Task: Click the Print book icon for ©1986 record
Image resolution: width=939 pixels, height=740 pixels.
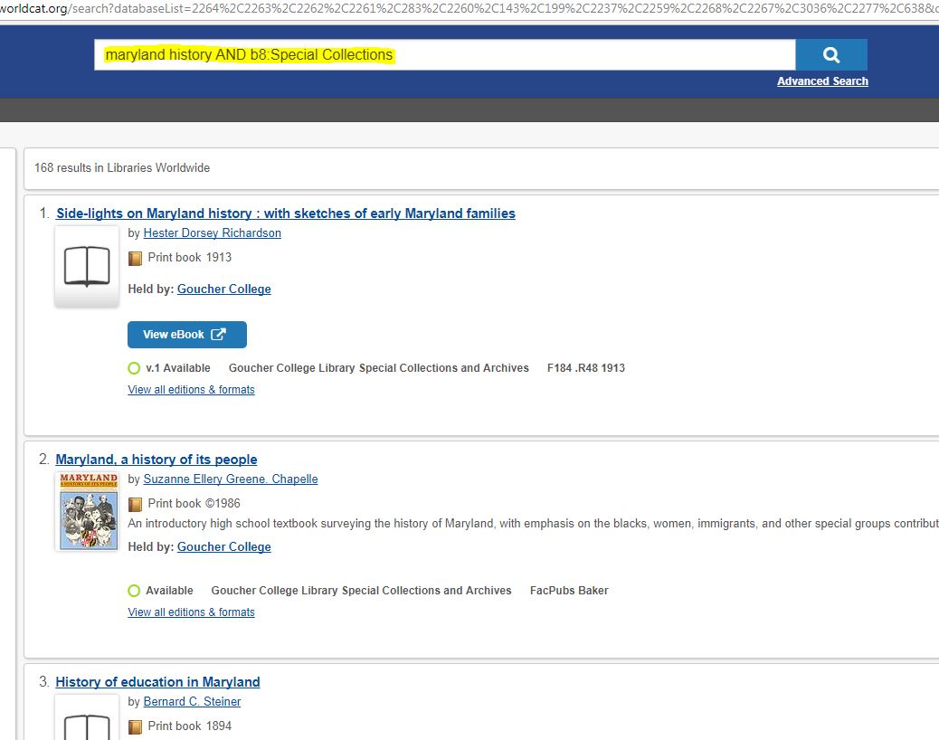Action: pos(136,504)
